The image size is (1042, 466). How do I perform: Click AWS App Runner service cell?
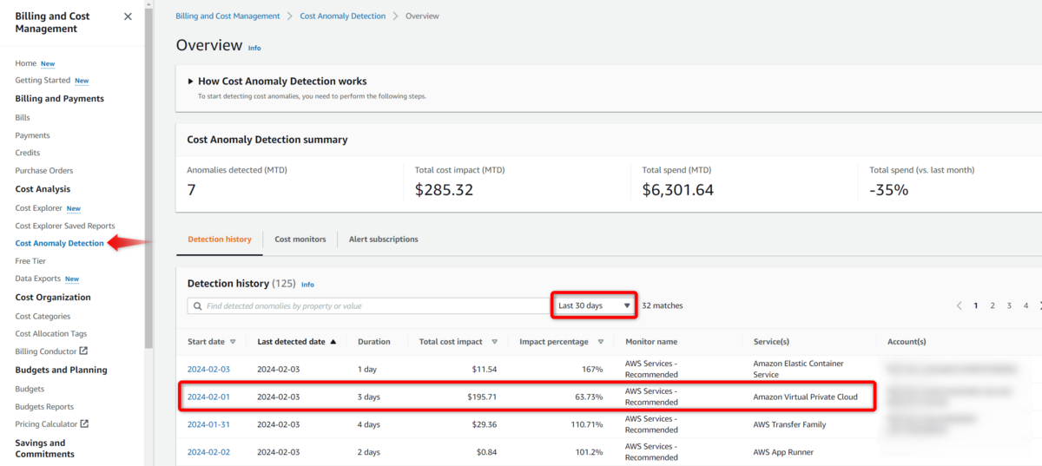783,452
